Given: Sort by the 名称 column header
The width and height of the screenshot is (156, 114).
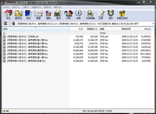Looking at the screenshot, I should [36, 29].
